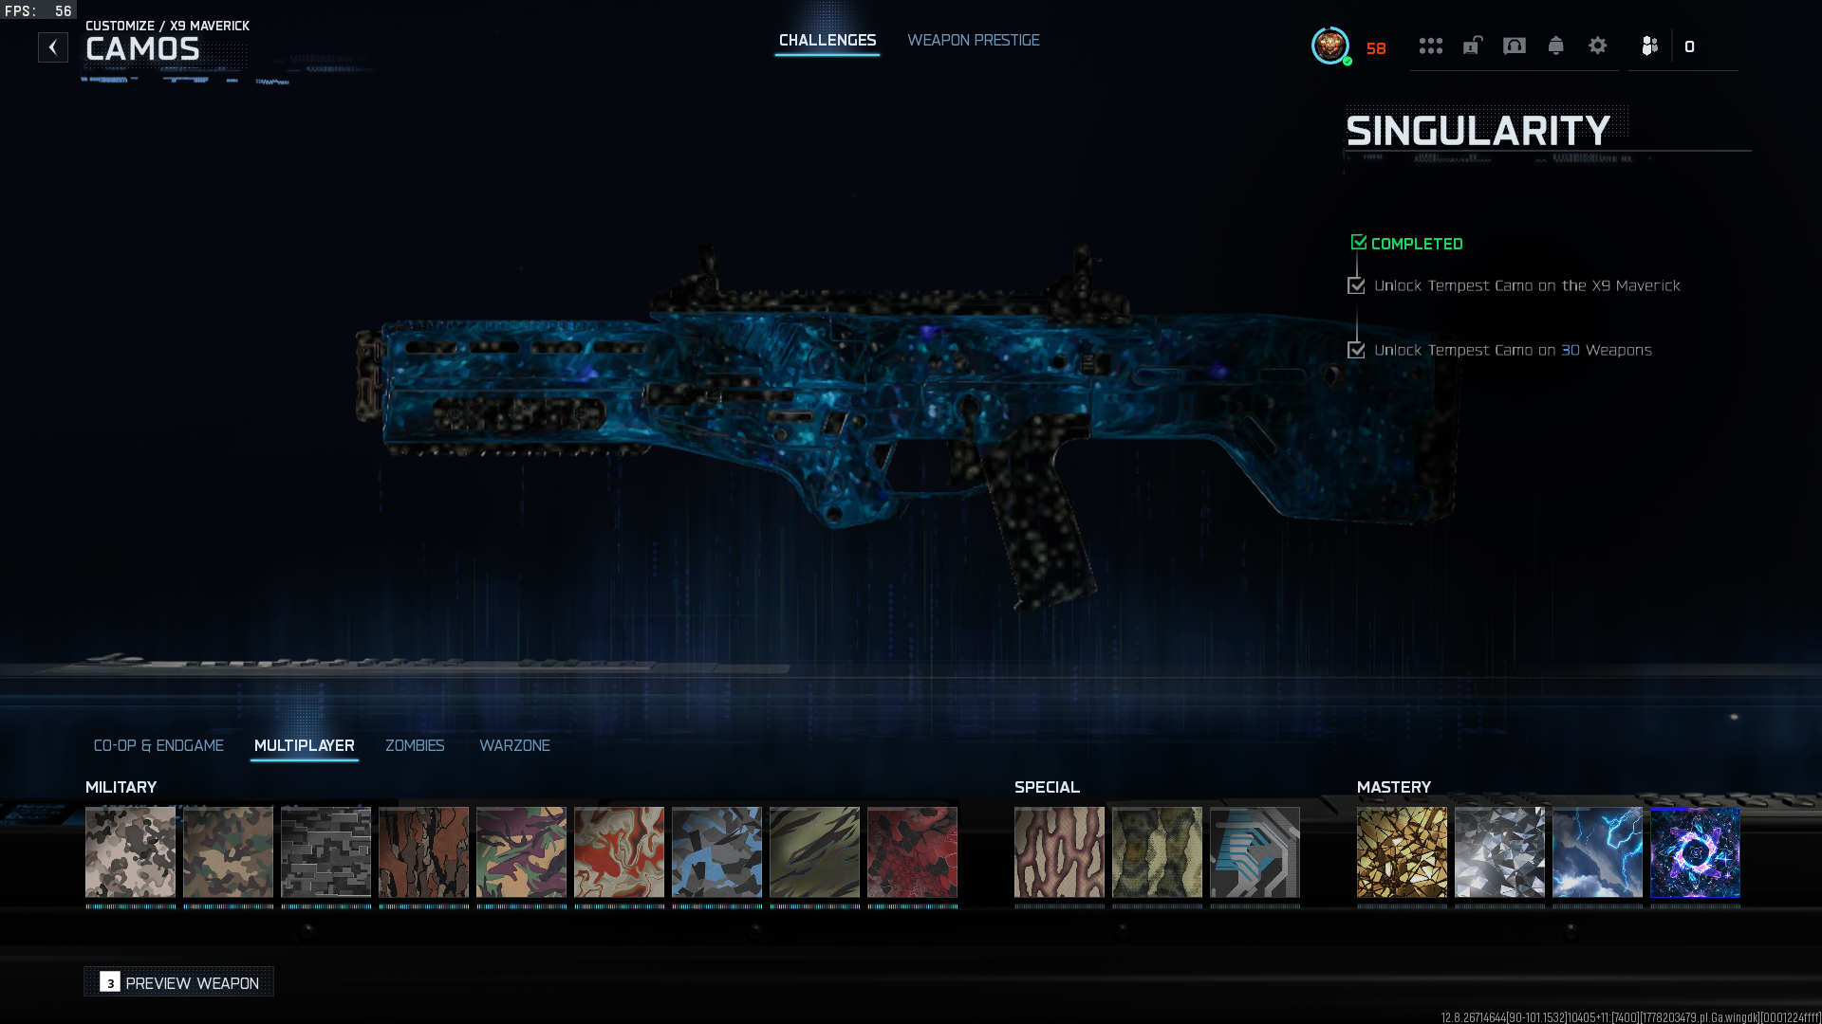Click the CUSTOMIZE / X9 MAVERICK breadcrumb
This screenshot has width=1822, height=1024.
168,26
